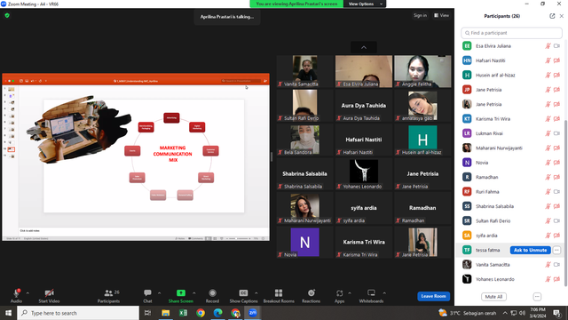568x320 pixels.
Task: Expand the Share Screen options arrow
Action: (x=194, y=292)
